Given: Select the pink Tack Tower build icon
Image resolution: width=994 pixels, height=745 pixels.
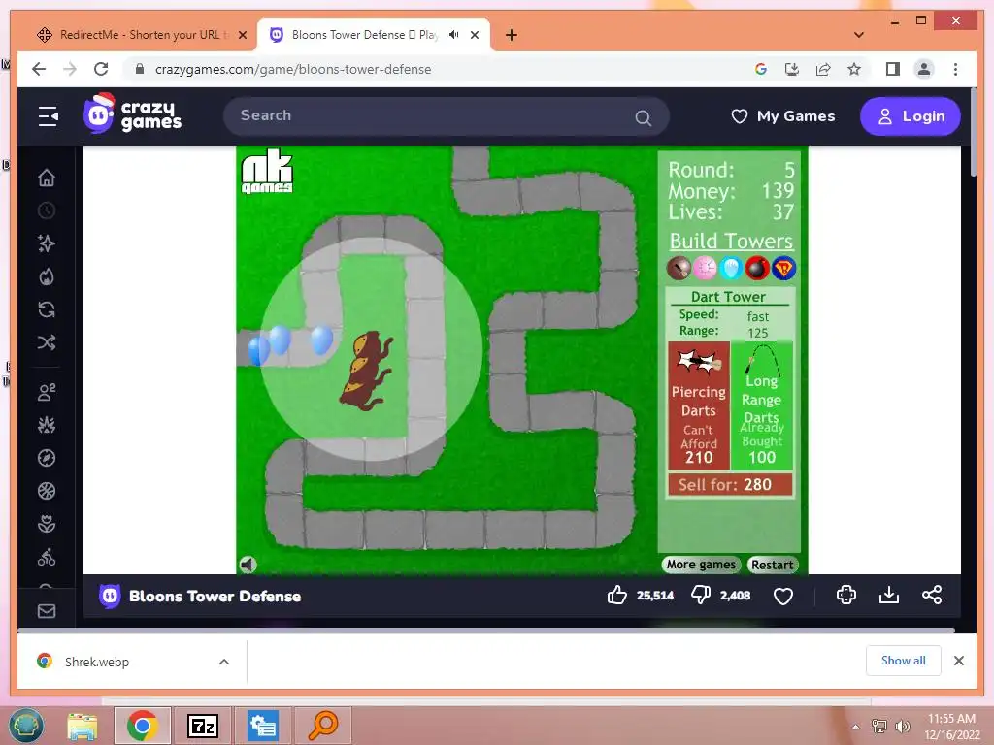Looking at the screenshot, I should 705,268.
